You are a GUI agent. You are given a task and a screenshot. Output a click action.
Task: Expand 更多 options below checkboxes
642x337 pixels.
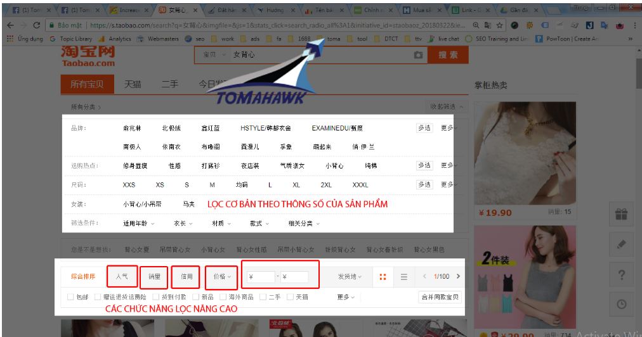tap(346, 297)
